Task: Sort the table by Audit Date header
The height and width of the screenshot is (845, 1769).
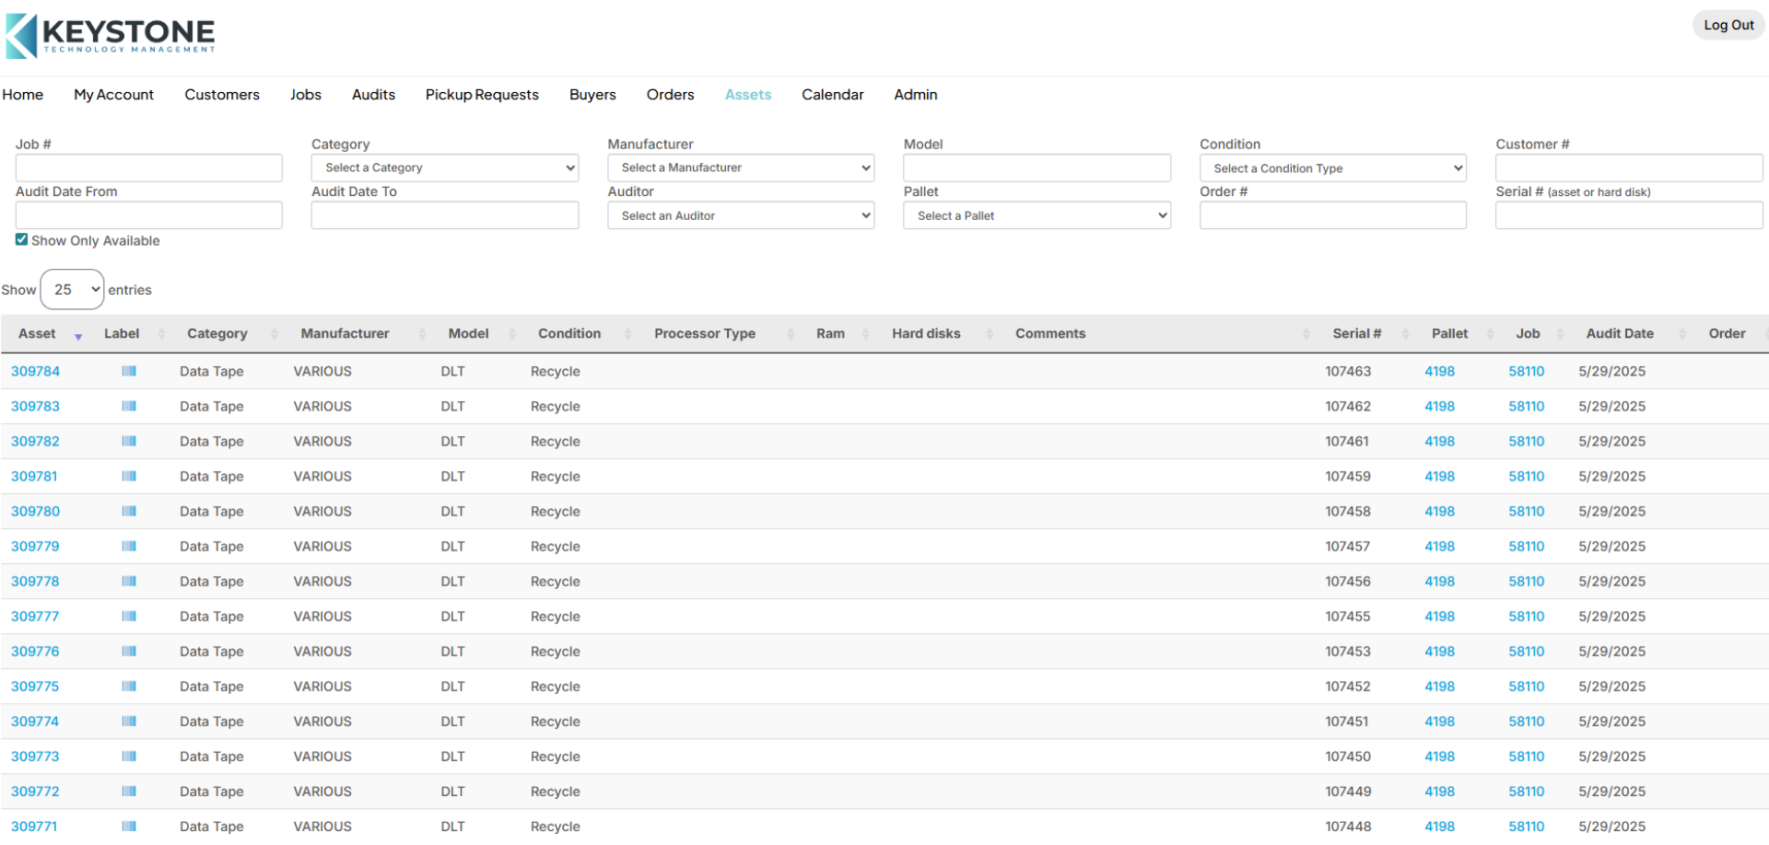Action: click(x=1619, y=334)
